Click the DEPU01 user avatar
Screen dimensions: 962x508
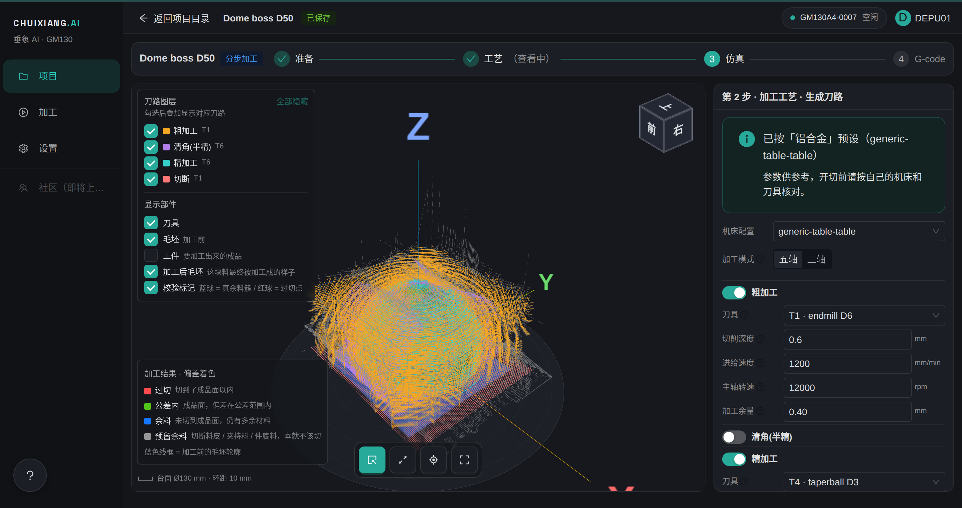(903, 18)
